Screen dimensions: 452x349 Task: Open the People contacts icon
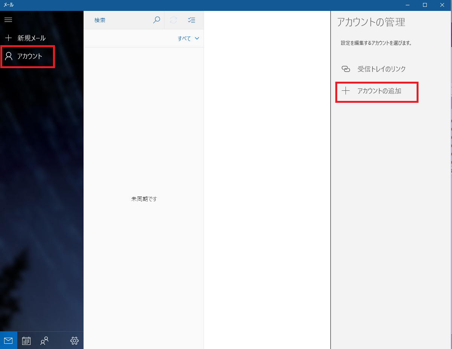tap(44, 341)
